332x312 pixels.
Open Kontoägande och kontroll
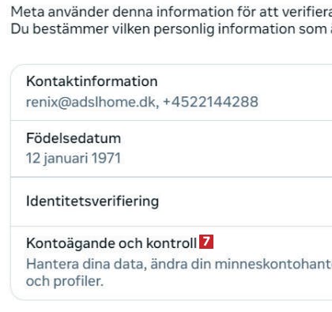pos(172,263)
